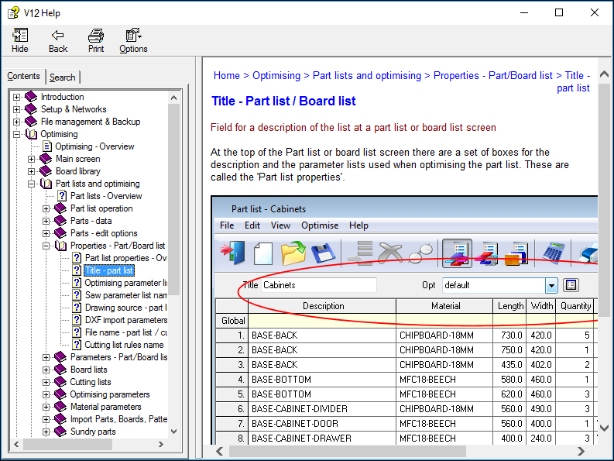Open the Part list properties - Overview topic

click(126, 258)
